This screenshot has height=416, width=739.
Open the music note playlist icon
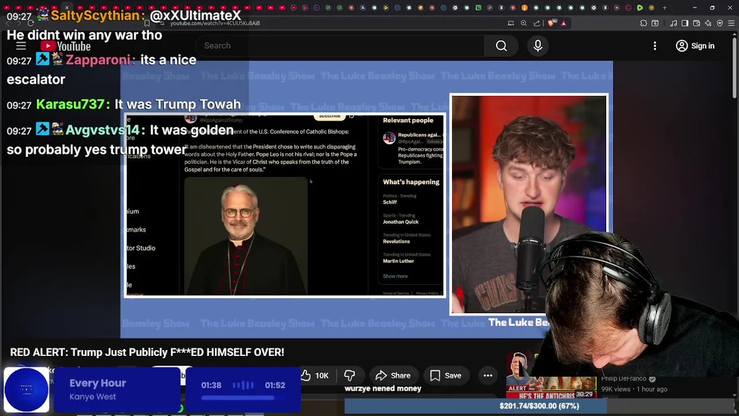(673, 23)
